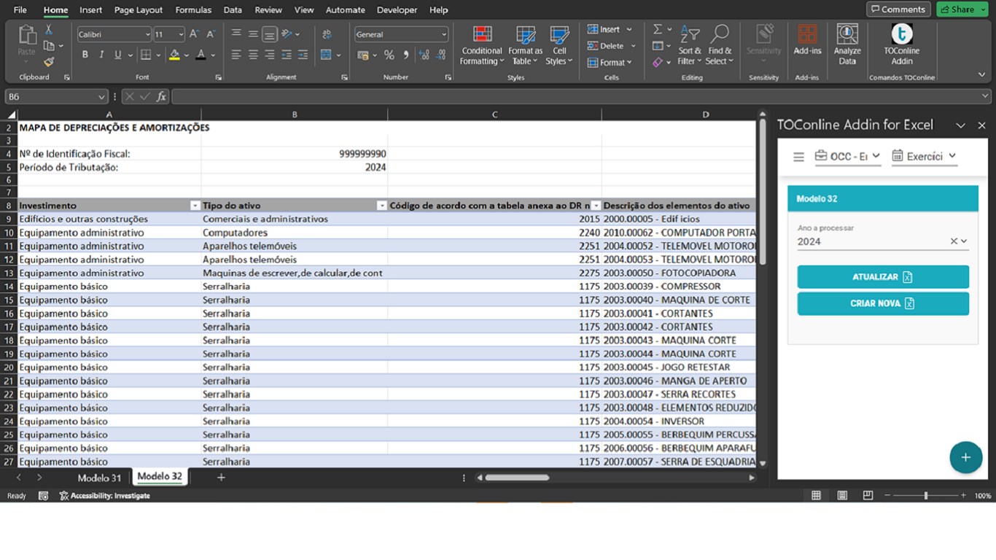Screen dimensions: 996x560
Task: Click the CRIAR NOVA button
Action: [882, 303]
